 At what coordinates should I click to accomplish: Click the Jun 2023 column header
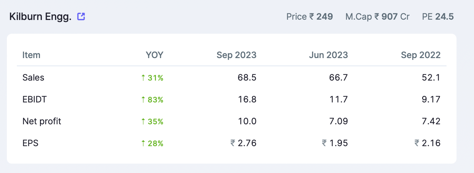[328, 55]
